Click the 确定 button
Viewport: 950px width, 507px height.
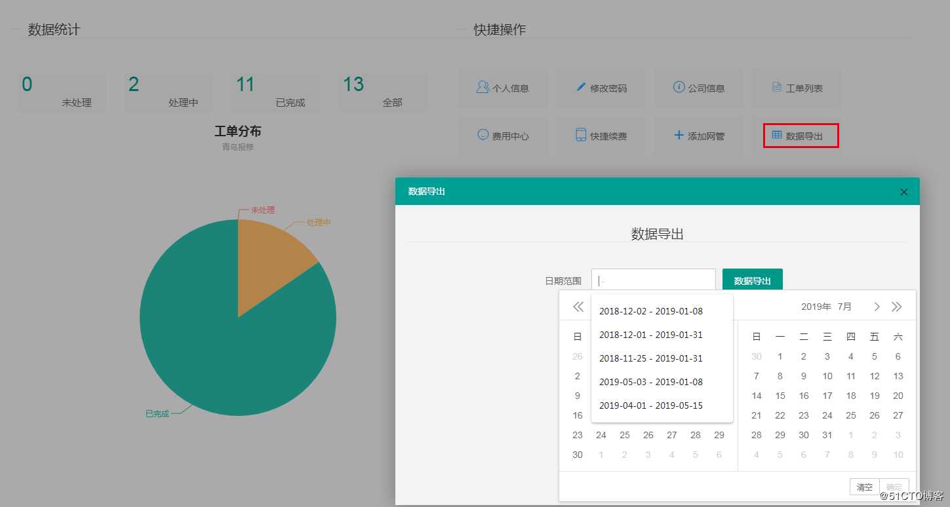coord(894,487)
